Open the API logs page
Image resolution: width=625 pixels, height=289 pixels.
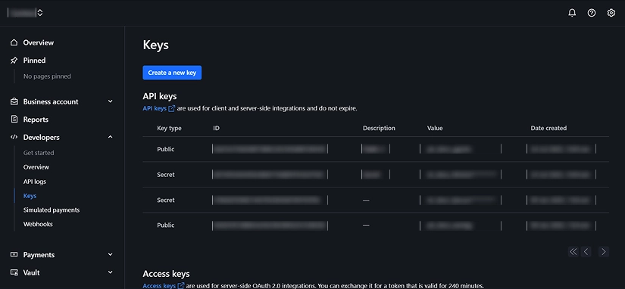[35, 182]
